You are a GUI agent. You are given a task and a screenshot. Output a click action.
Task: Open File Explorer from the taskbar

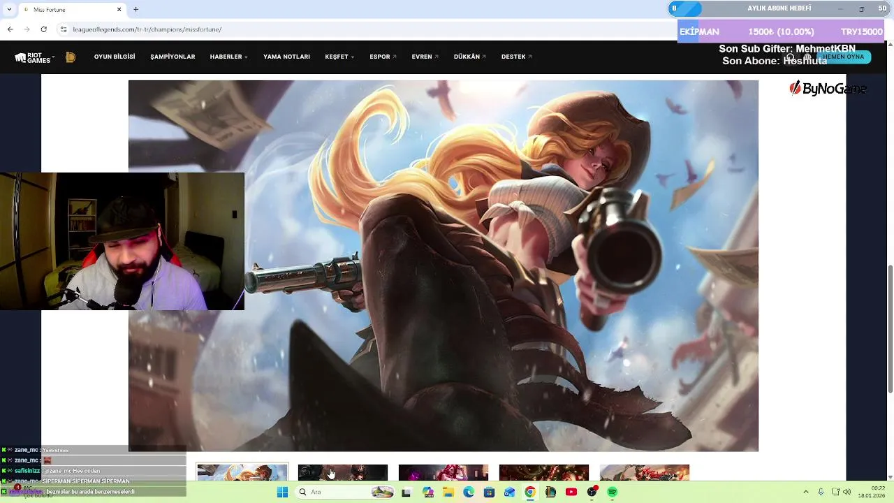[448, 492]
